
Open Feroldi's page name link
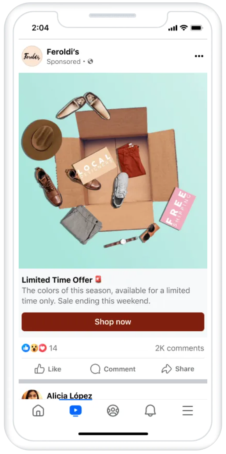(63, 52)
